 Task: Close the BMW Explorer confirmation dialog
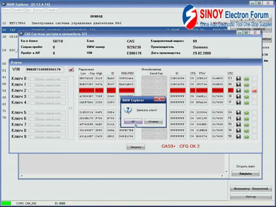tap(159, 99)
